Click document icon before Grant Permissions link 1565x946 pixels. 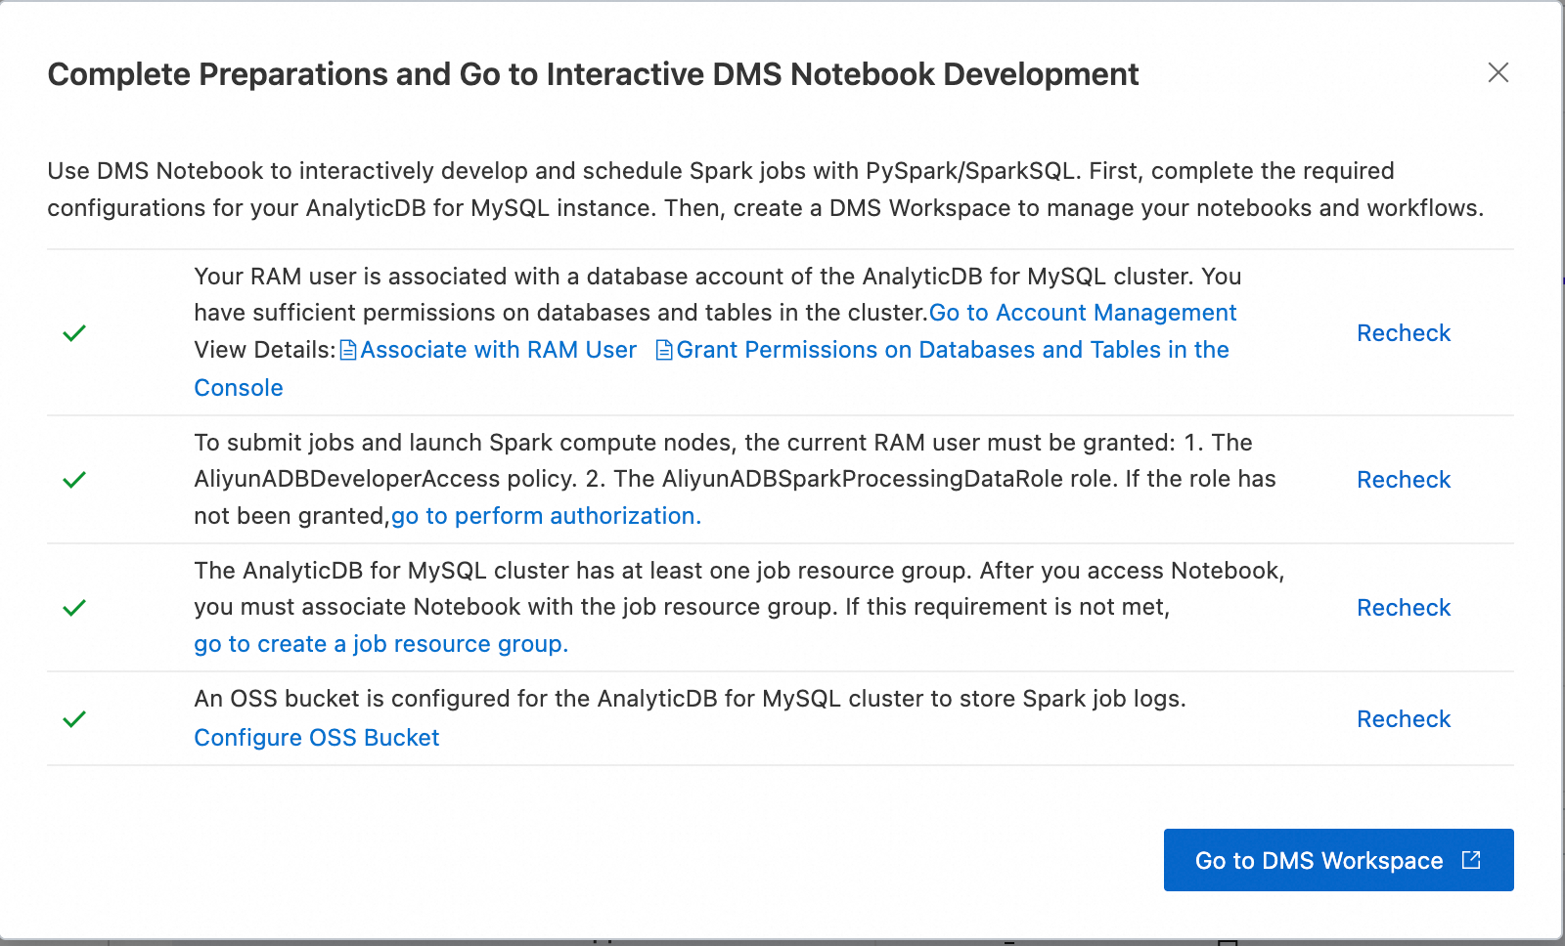(664, 350)
